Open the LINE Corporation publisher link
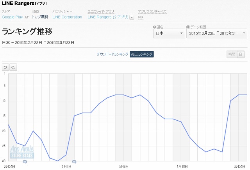The image size is (250, 170). [x=67, y=17]
